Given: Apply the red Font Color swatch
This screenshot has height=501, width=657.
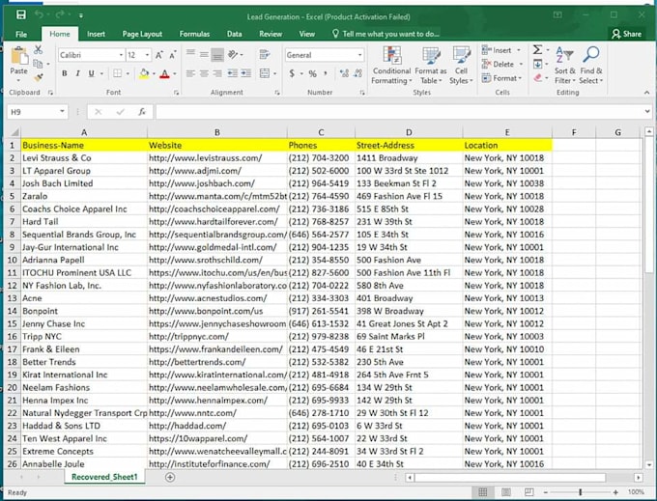Looking at the screenshot, I should 164,74.
